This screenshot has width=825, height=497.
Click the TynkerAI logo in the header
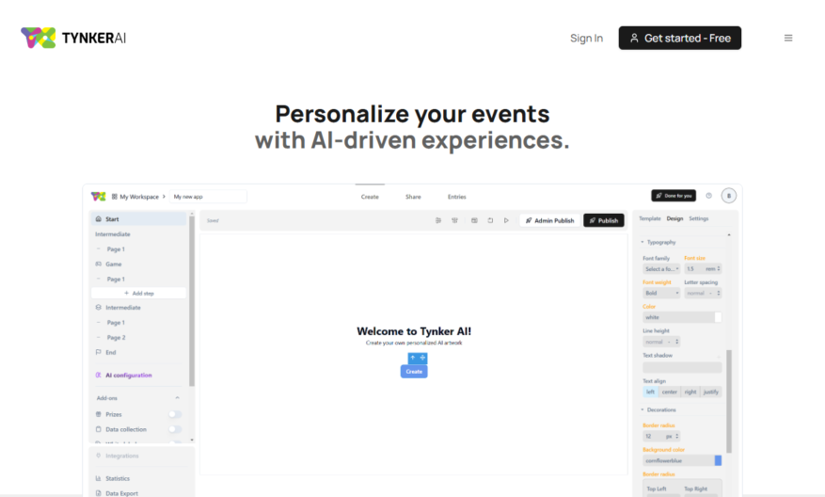tap(73, 38)
